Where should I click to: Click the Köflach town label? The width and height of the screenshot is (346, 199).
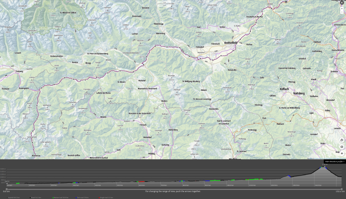pos(288,88)
